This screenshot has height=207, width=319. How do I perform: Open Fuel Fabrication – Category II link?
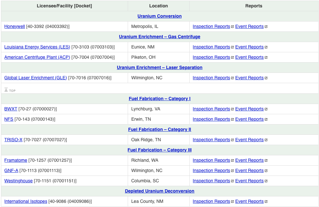[x=159, y=129]
